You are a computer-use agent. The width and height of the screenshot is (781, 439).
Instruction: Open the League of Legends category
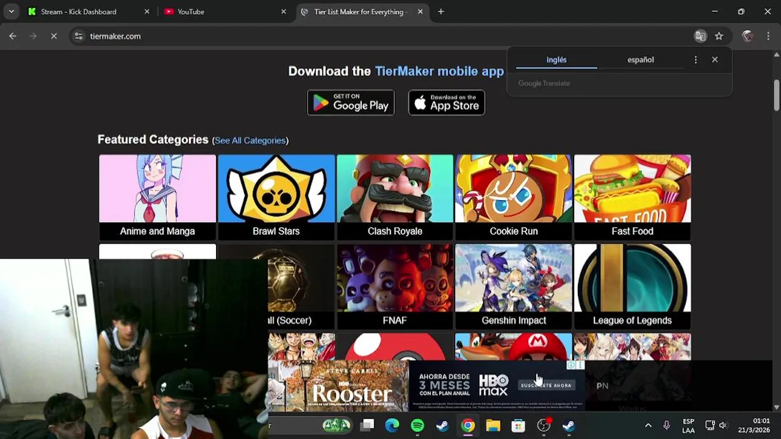tap(632, 286)
